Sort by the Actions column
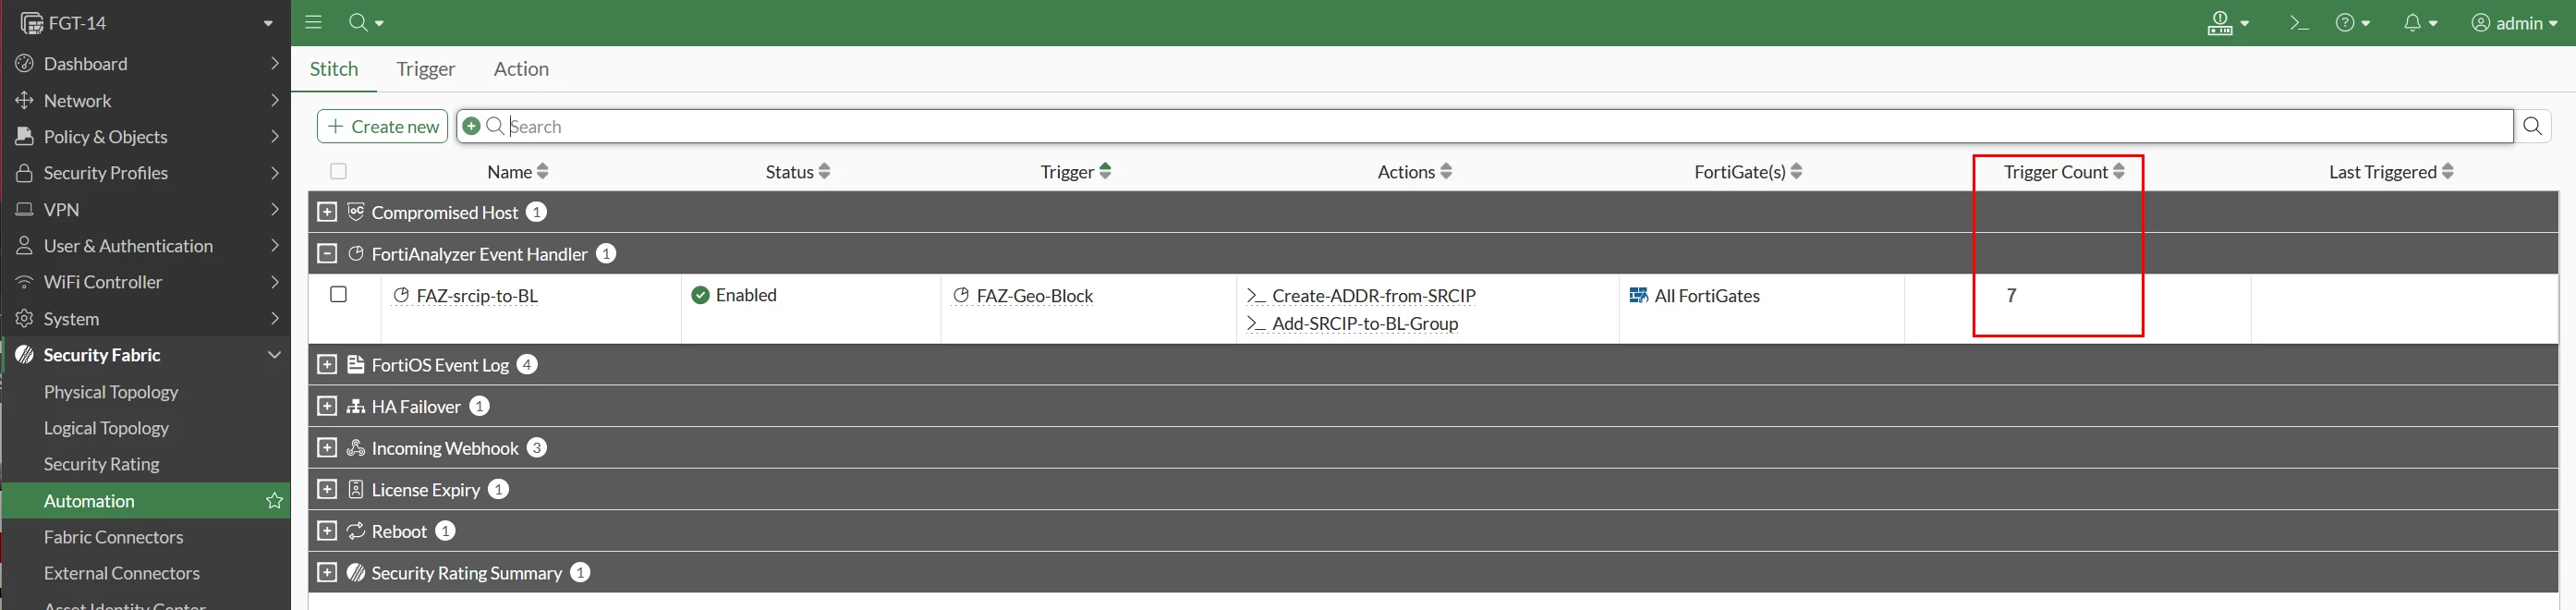The image size is (2576, 610). (1414, 171)
